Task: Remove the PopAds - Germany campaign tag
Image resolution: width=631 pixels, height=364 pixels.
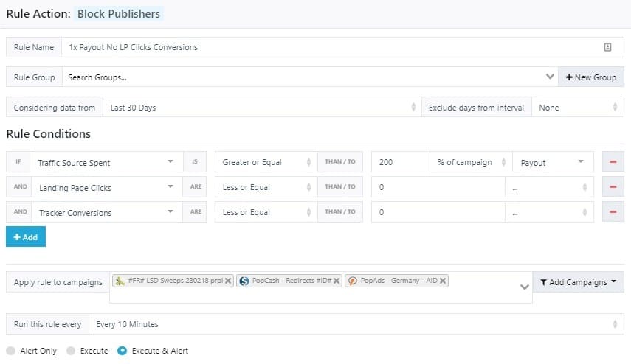Action: (443, 281)
